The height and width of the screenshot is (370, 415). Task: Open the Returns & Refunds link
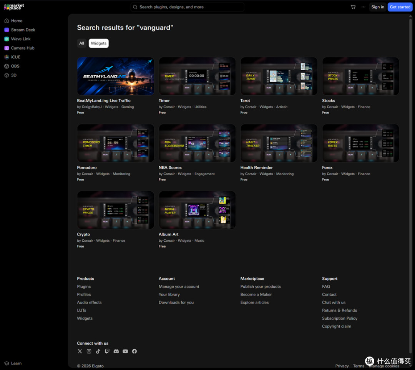coord(339,310)
